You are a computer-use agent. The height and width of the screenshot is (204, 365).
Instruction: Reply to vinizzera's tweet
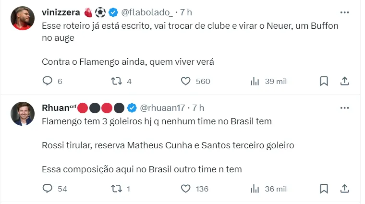point(47,81)
